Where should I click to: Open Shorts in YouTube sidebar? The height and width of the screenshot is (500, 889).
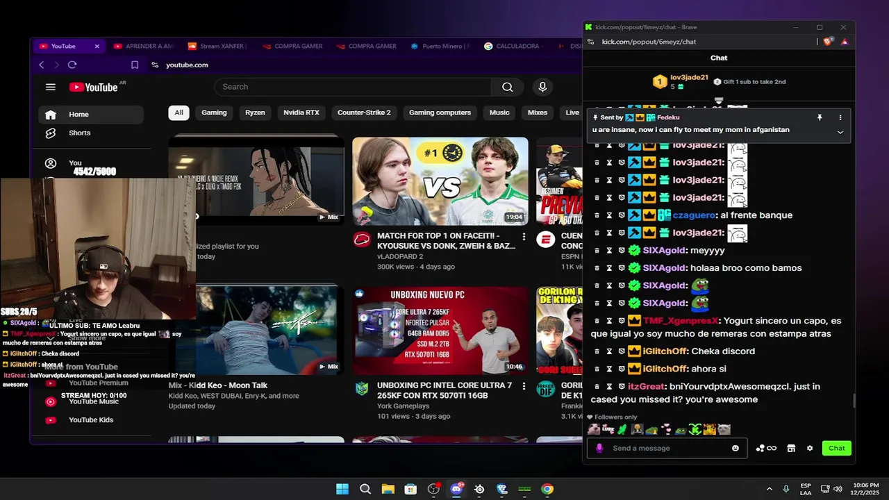click(90, 133)
